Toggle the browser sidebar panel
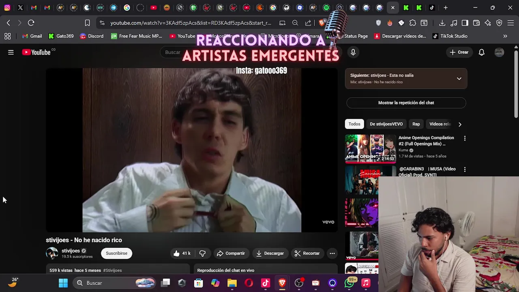Image resolution: width=519 pixels, height=292 pixels. click(465, 23)
